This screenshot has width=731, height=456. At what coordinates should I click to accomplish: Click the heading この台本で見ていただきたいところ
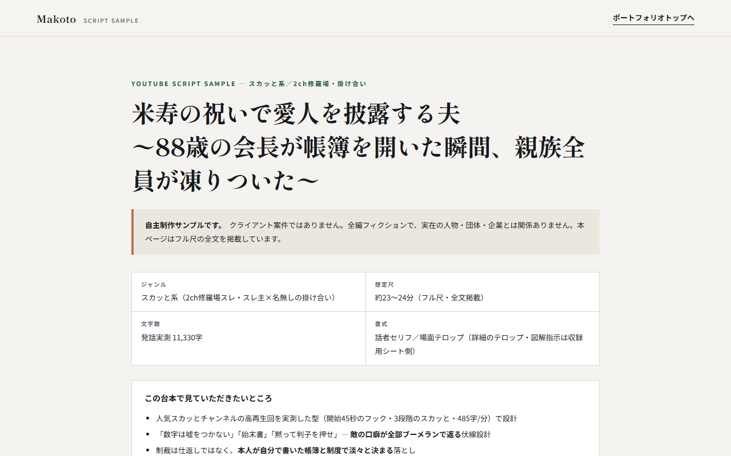tap(208, 398)
